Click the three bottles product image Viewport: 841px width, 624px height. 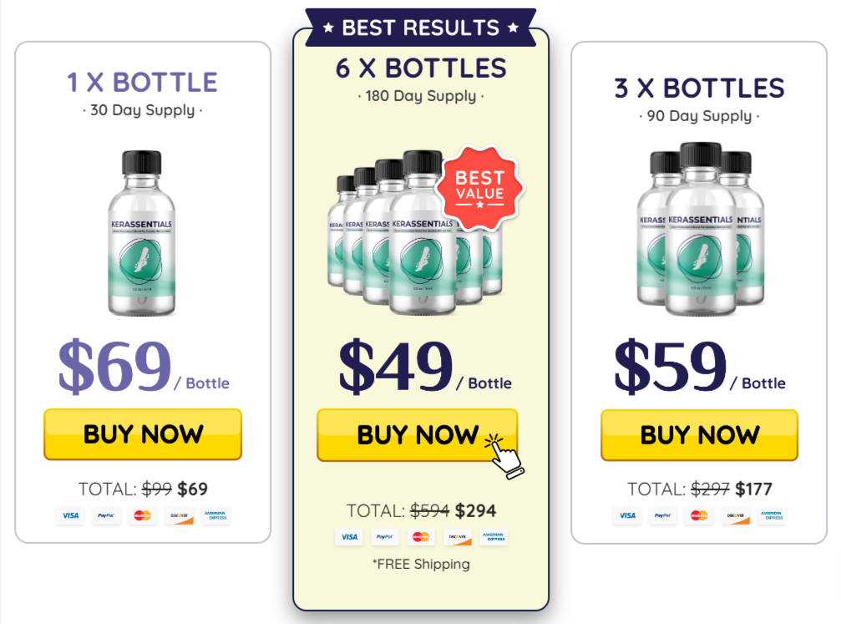(x=700, y=229)
